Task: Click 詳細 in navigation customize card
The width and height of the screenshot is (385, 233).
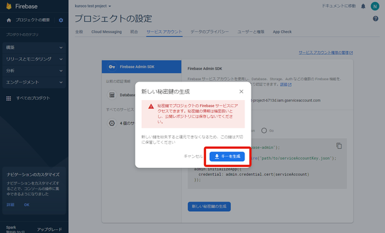Action: coord(10,205)
